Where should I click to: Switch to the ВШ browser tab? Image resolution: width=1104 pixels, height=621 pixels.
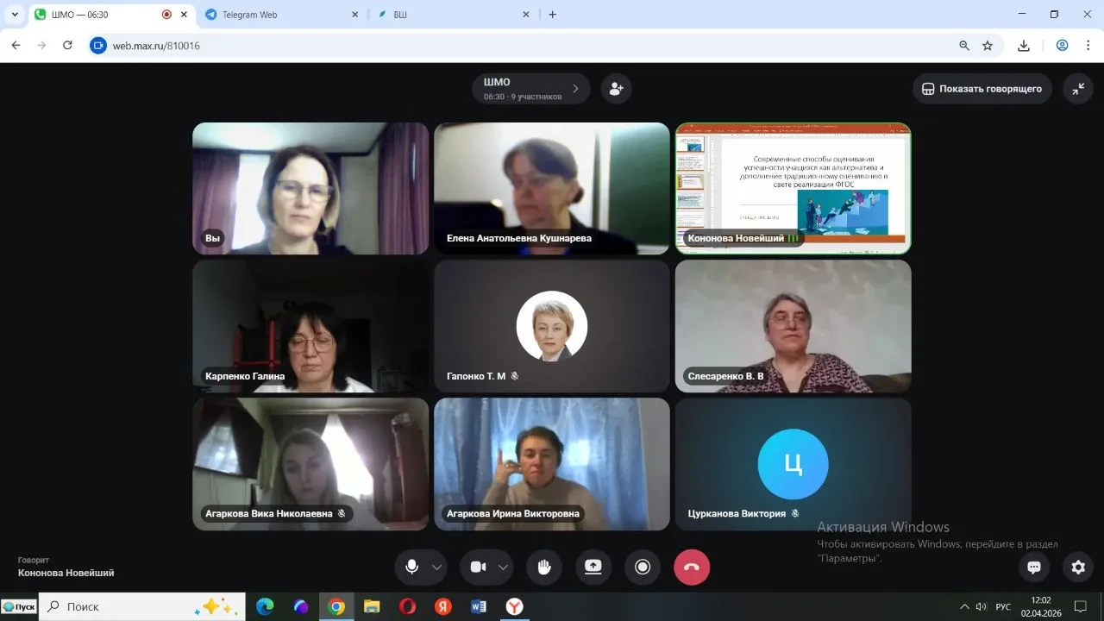[x=448, y=15]
